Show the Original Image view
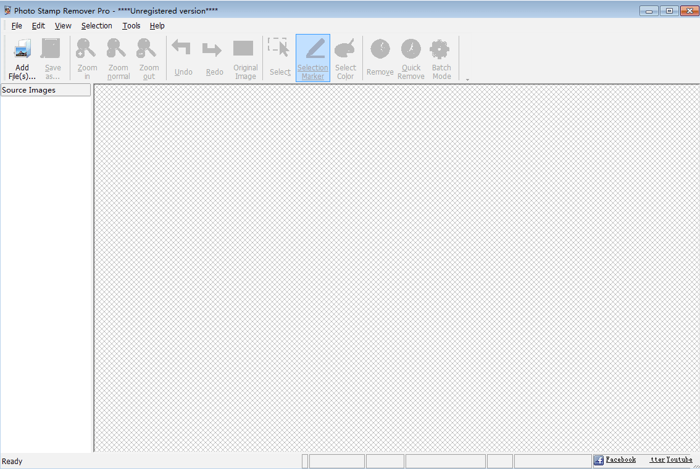The image size is (700, 469). (x=245, y=59)
